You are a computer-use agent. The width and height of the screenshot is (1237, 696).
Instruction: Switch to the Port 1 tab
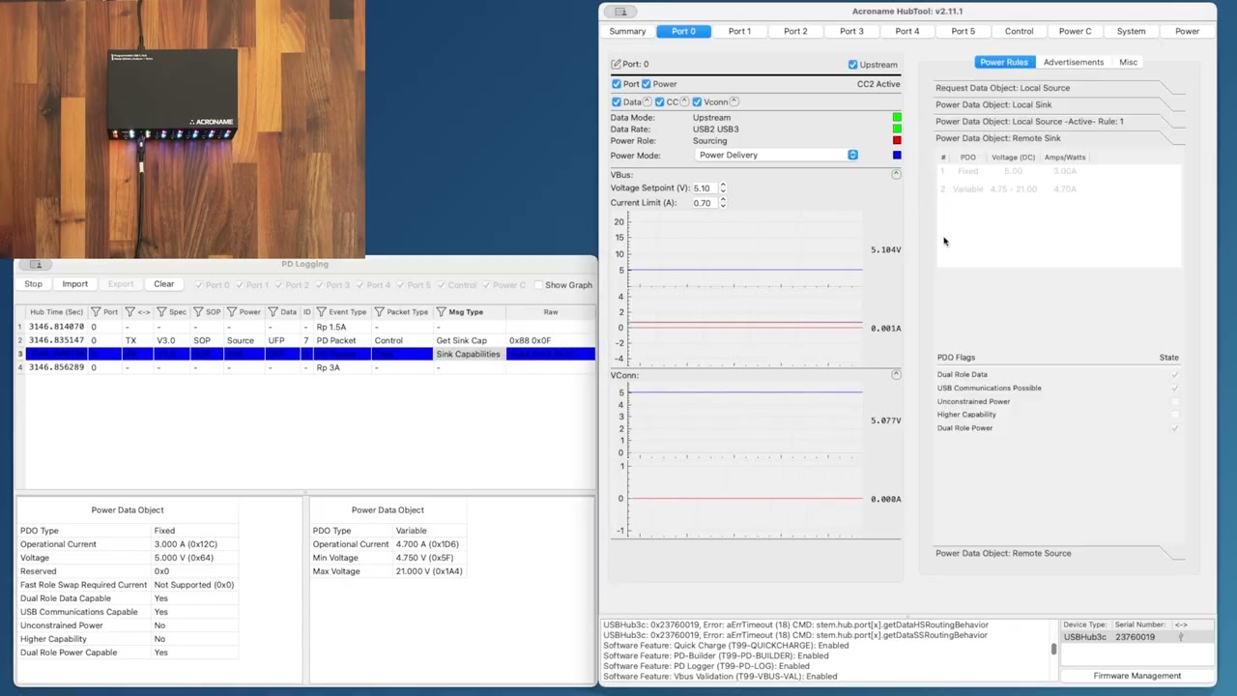pyautogui.click(x=739, y=31)
